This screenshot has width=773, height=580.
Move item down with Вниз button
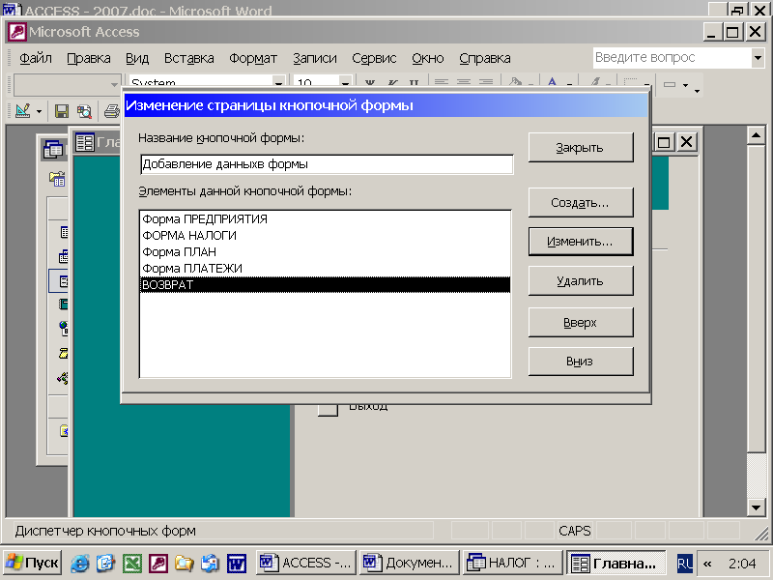581,362
